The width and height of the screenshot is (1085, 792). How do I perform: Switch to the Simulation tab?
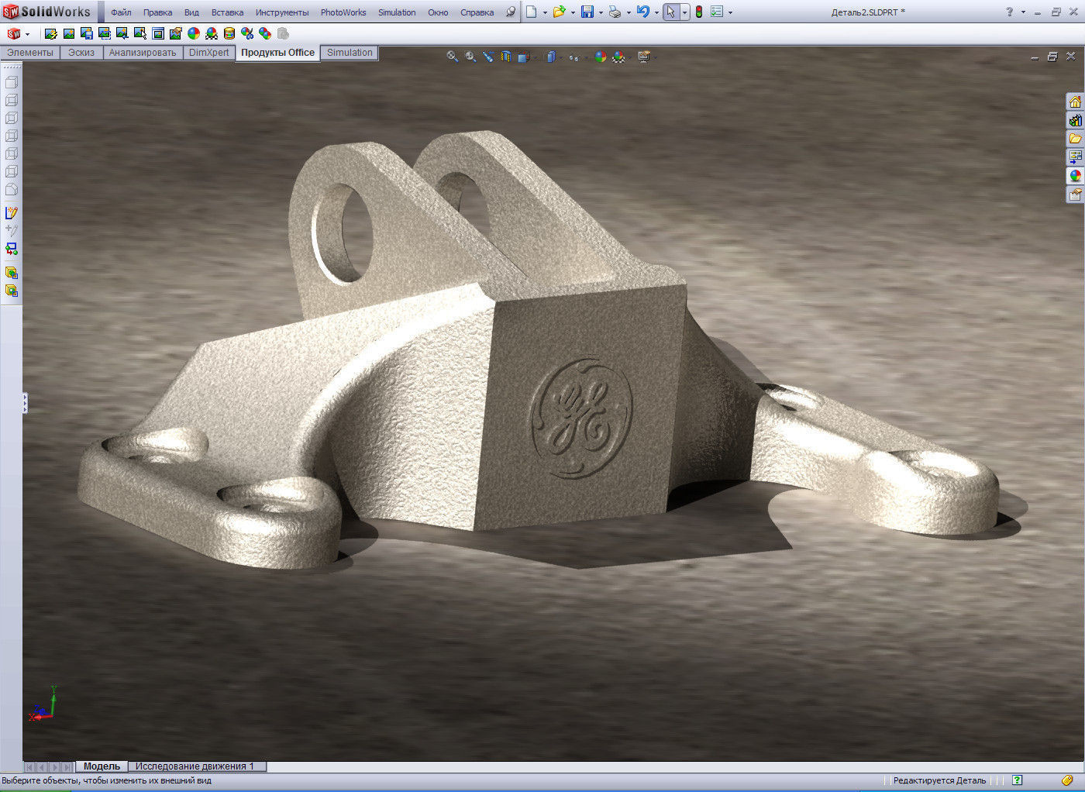tap(349, 53)
